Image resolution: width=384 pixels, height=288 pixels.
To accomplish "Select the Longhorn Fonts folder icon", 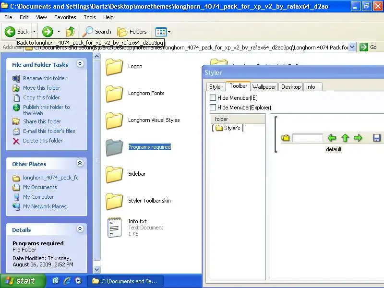I will pyautogui.click(x=114, y=94).
